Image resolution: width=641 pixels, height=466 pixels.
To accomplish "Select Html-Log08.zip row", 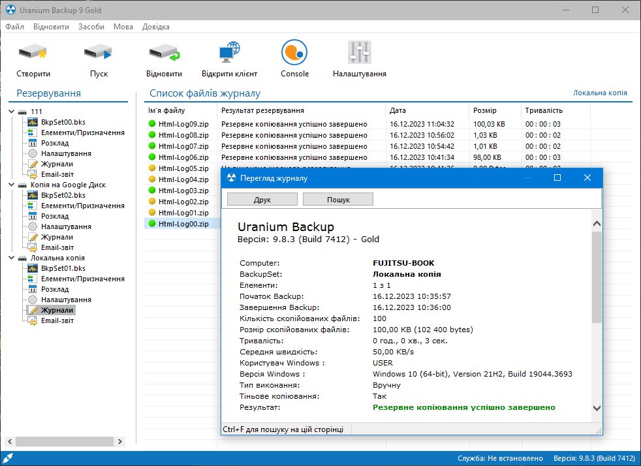I will (388, 135).
